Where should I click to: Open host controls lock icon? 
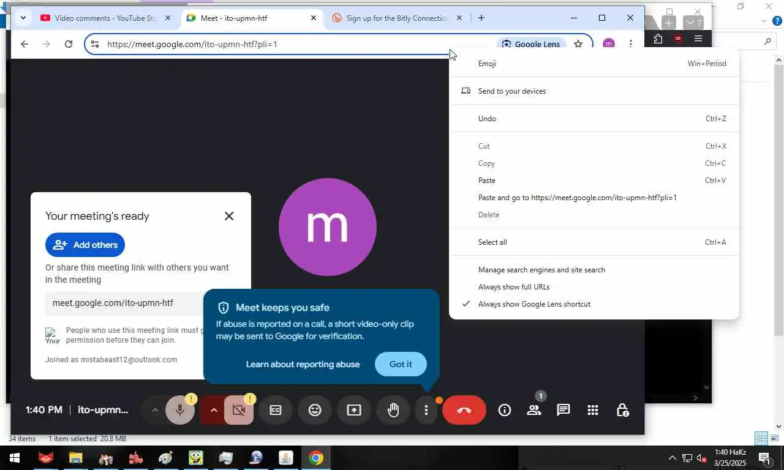pyautogui.click(x=622, y=410)
